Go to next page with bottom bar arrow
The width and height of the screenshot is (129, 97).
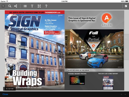click(x=126, y=94)
